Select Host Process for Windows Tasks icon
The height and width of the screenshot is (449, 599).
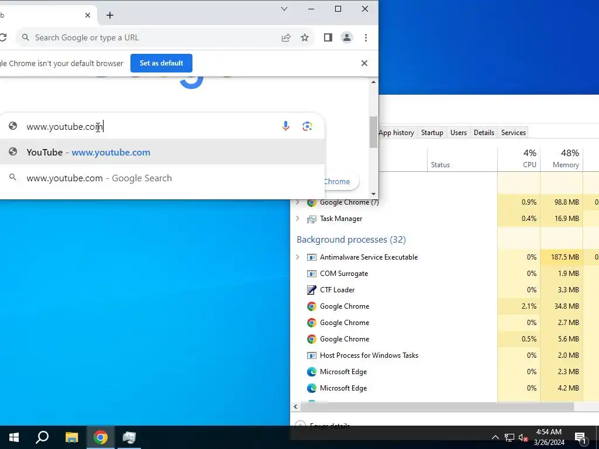point(312,355)
